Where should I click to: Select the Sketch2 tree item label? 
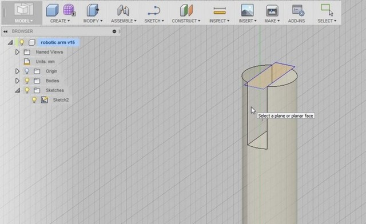pos(61,100)
